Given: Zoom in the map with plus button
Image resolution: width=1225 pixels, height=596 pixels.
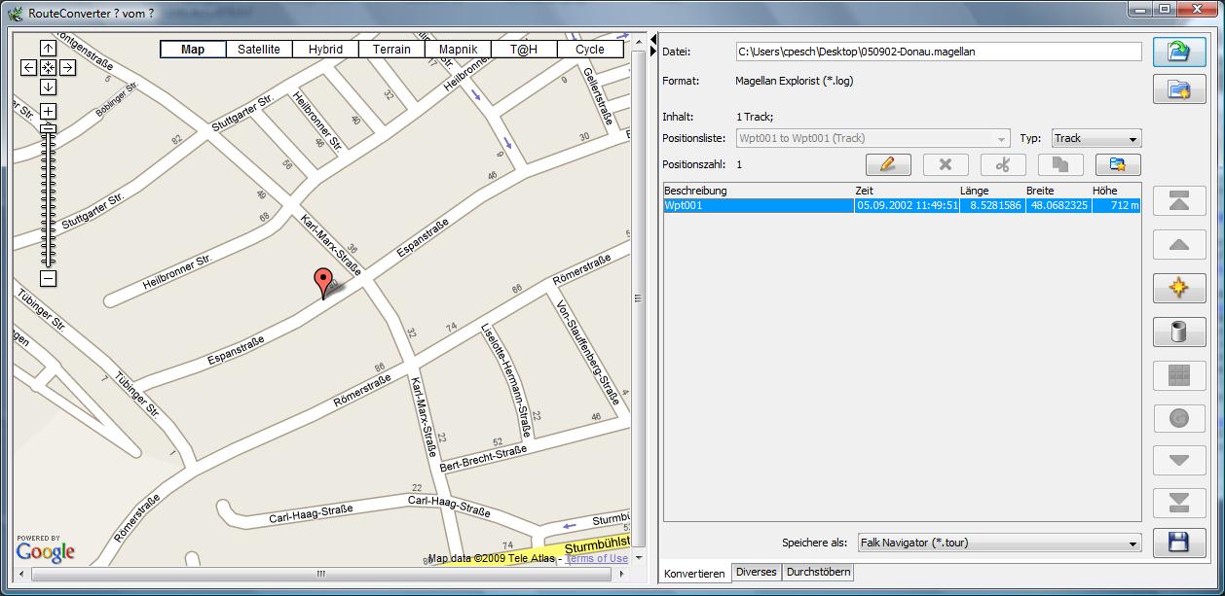Looking at the screenshot, I should pos(48,111).
